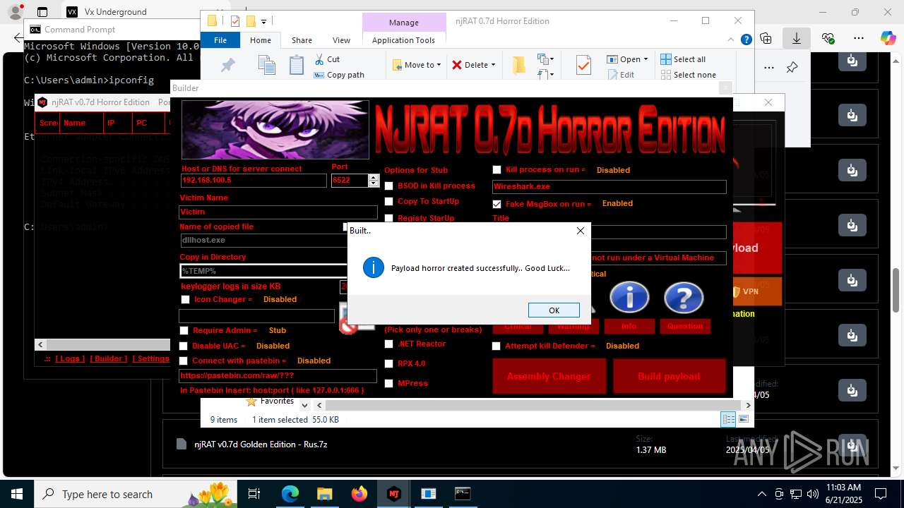Switch to the View ribbon tab

[341, 40]
